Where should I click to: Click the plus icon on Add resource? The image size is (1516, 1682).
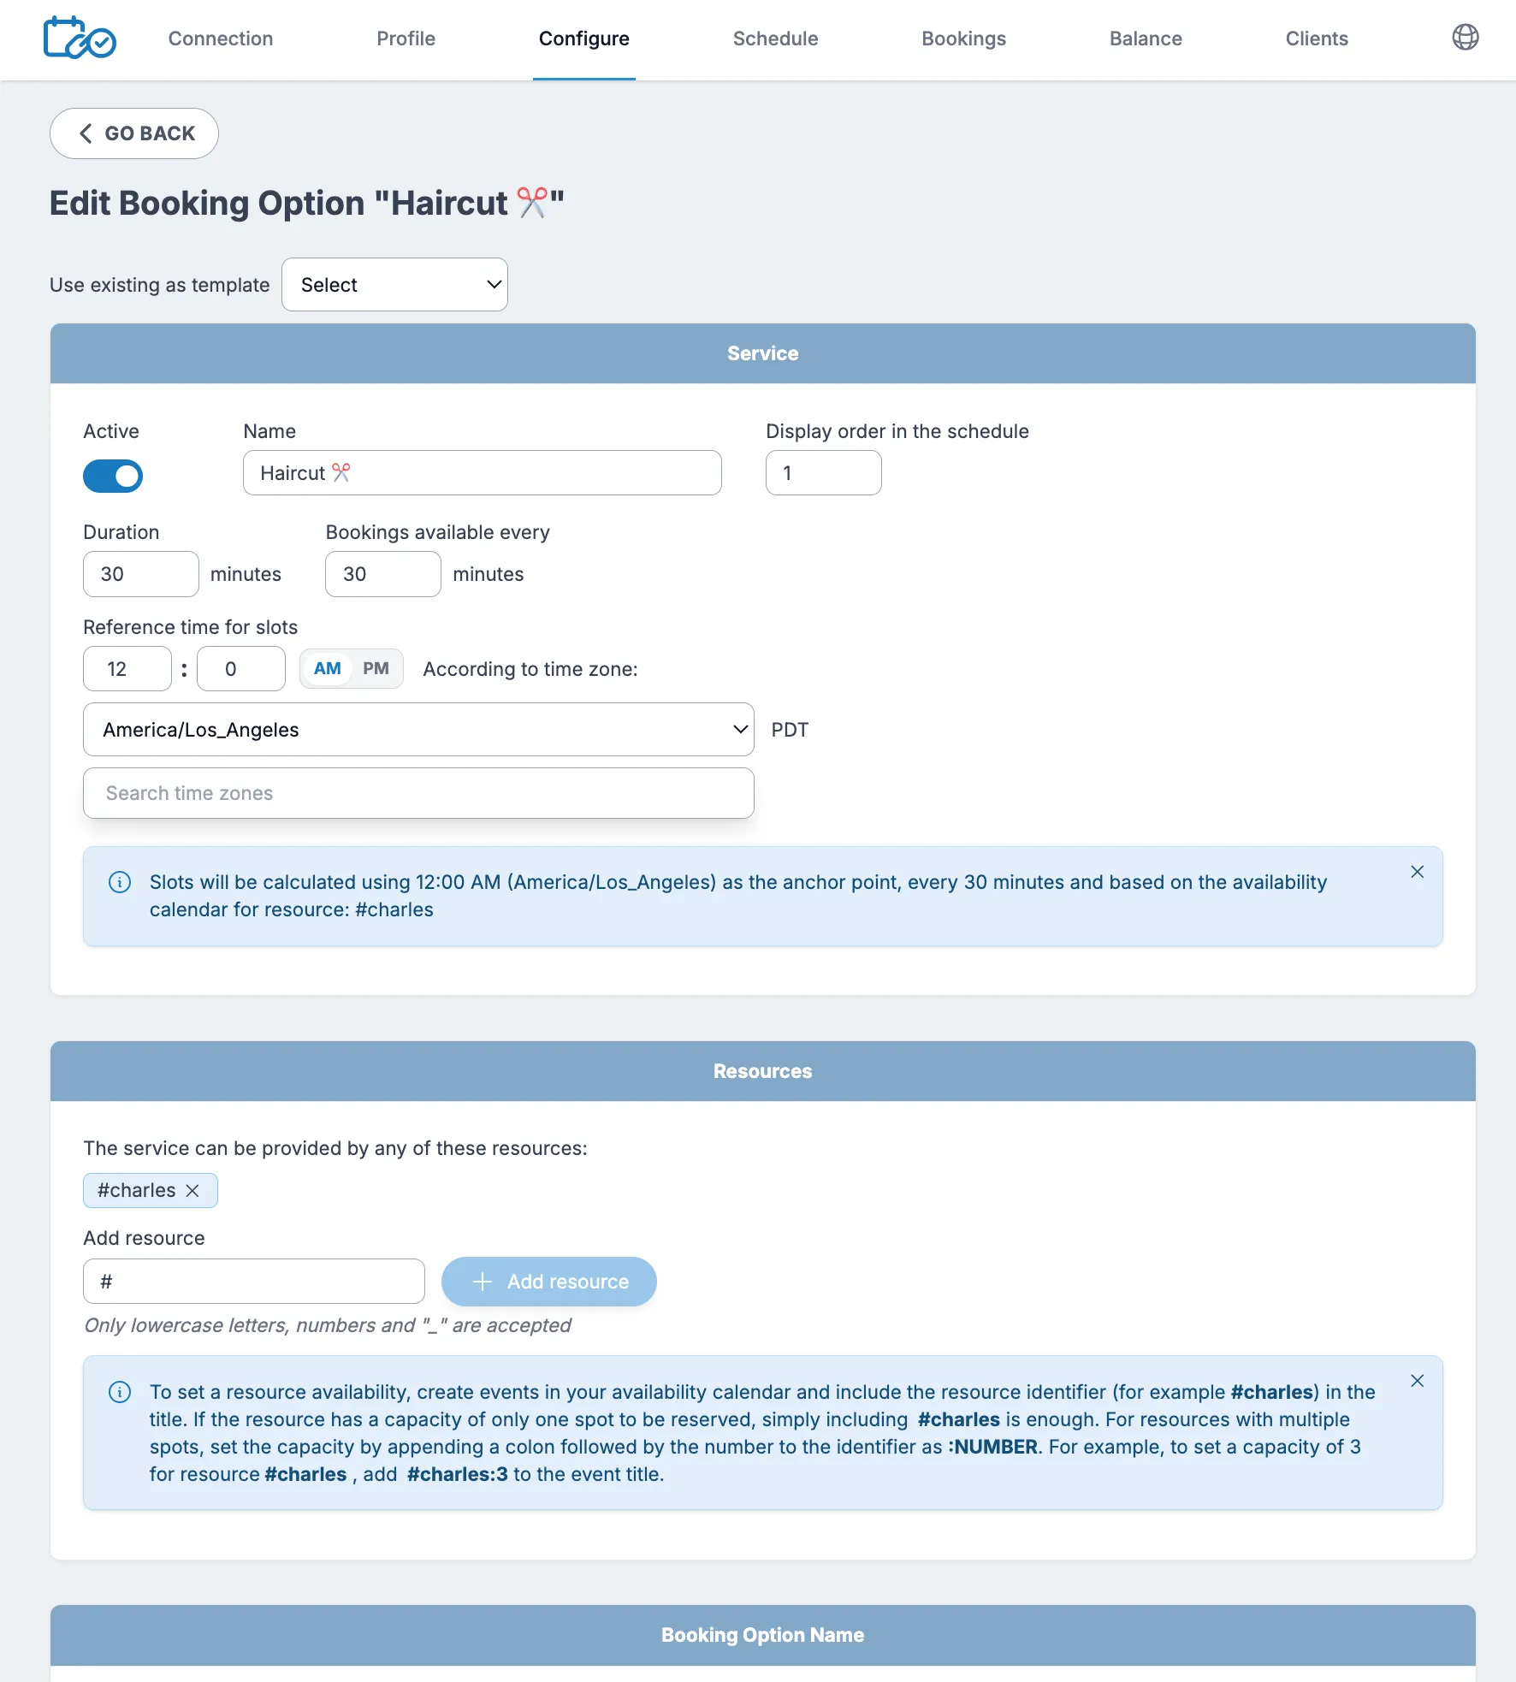pos(482,1282)
